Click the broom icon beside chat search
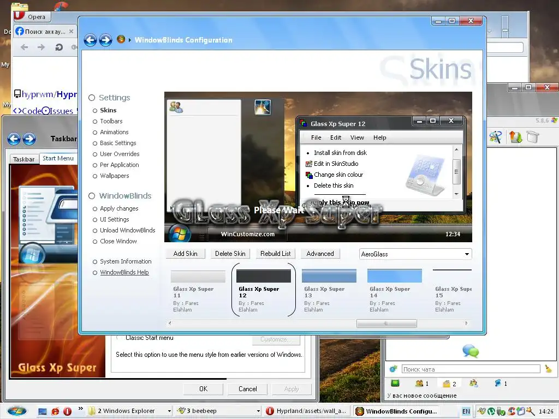This screenshot has height=419, width=559. (548, 369)
